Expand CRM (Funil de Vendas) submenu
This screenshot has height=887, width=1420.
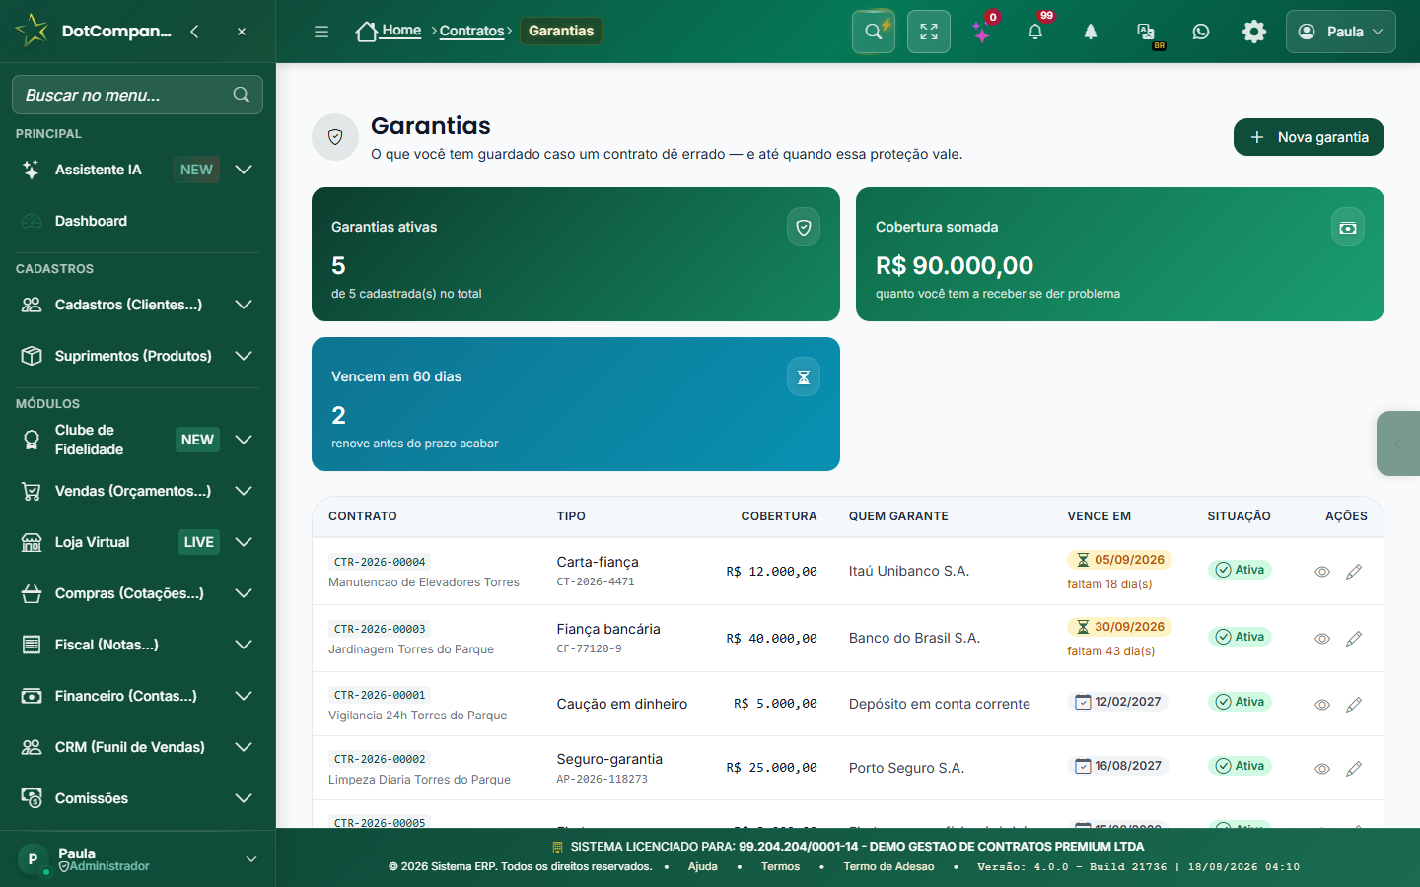tap(137, 747)
